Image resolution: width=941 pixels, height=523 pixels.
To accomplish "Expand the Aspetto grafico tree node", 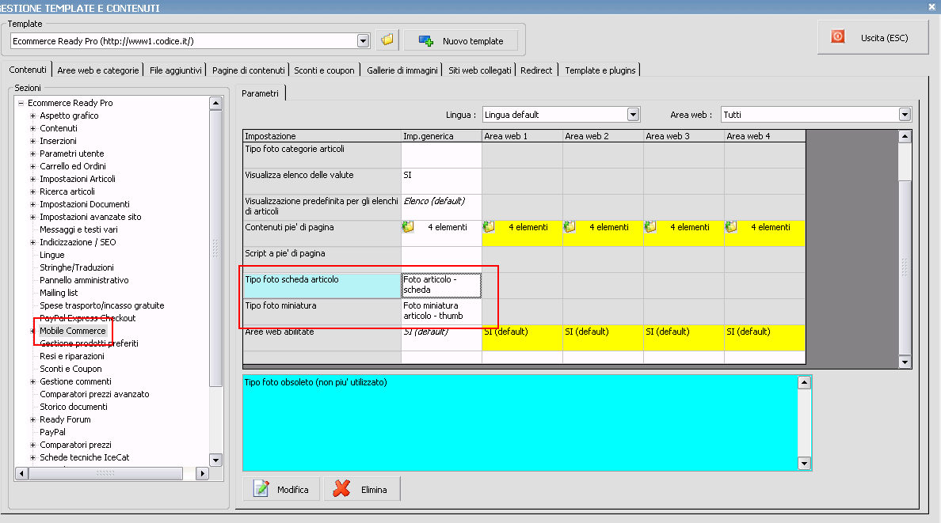I will pos(33,116).
